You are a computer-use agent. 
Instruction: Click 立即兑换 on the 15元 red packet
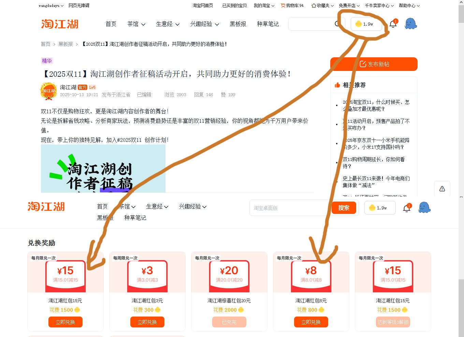click(x=65, y=322)
